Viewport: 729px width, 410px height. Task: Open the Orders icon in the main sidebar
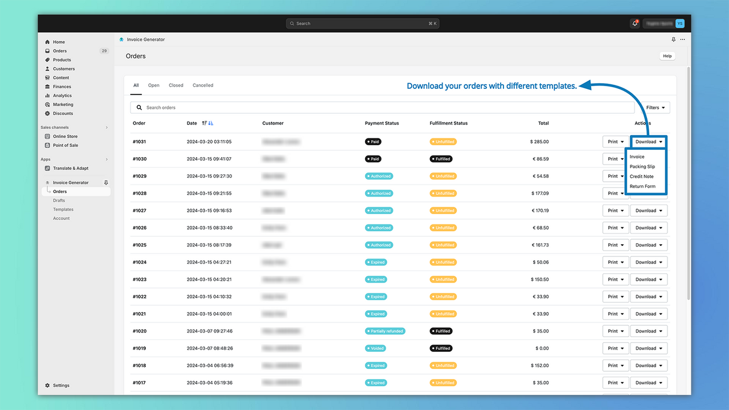[x=48, y=51]
